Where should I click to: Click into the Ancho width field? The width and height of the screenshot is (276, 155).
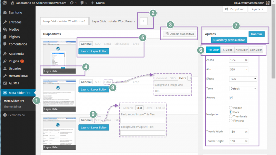click(x=238, y=60)
